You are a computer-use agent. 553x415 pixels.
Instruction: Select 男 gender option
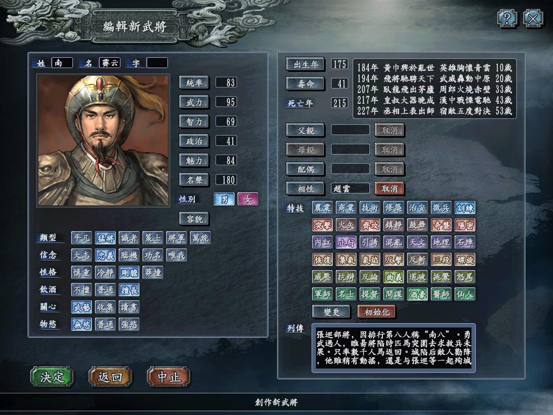pyautogui.click(x=224, y=199)
